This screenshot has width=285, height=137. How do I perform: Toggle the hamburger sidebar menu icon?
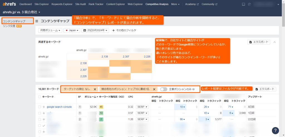coord(37,21)
